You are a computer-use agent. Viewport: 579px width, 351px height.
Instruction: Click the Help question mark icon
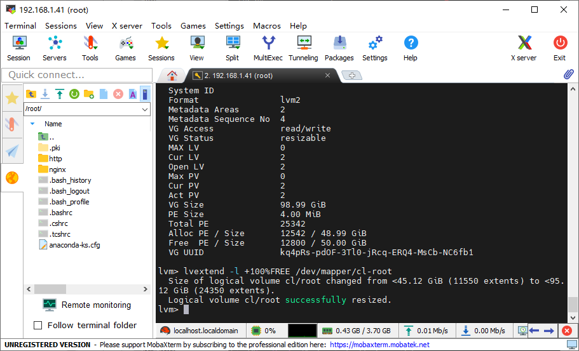411,48
